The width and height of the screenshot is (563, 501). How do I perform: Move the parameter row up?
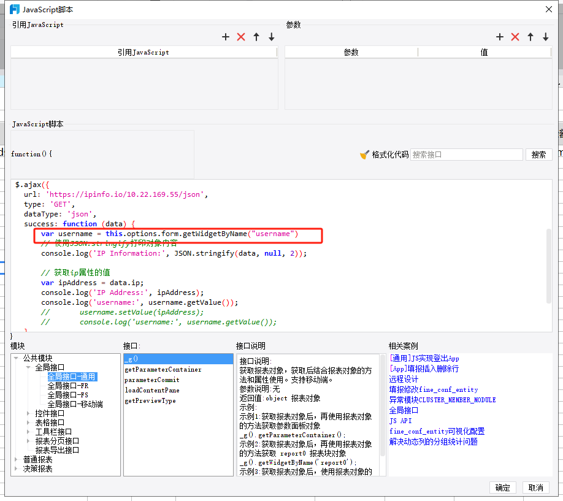[530, 37]
